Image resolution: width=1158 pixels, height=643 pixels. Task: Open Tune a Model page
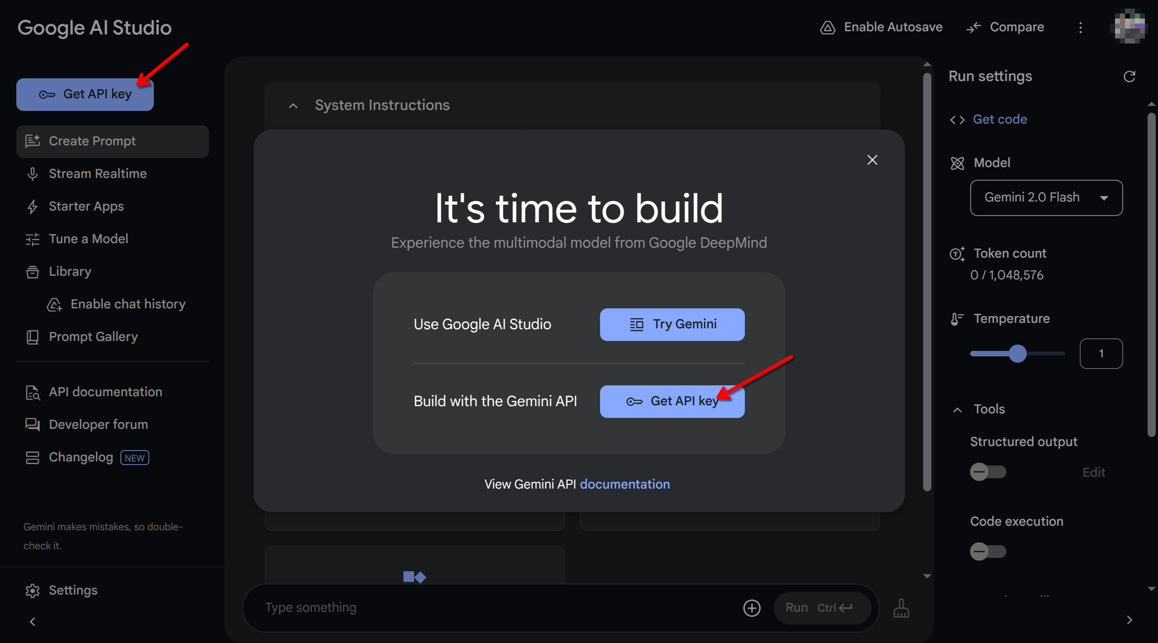[x=88, y=239]
